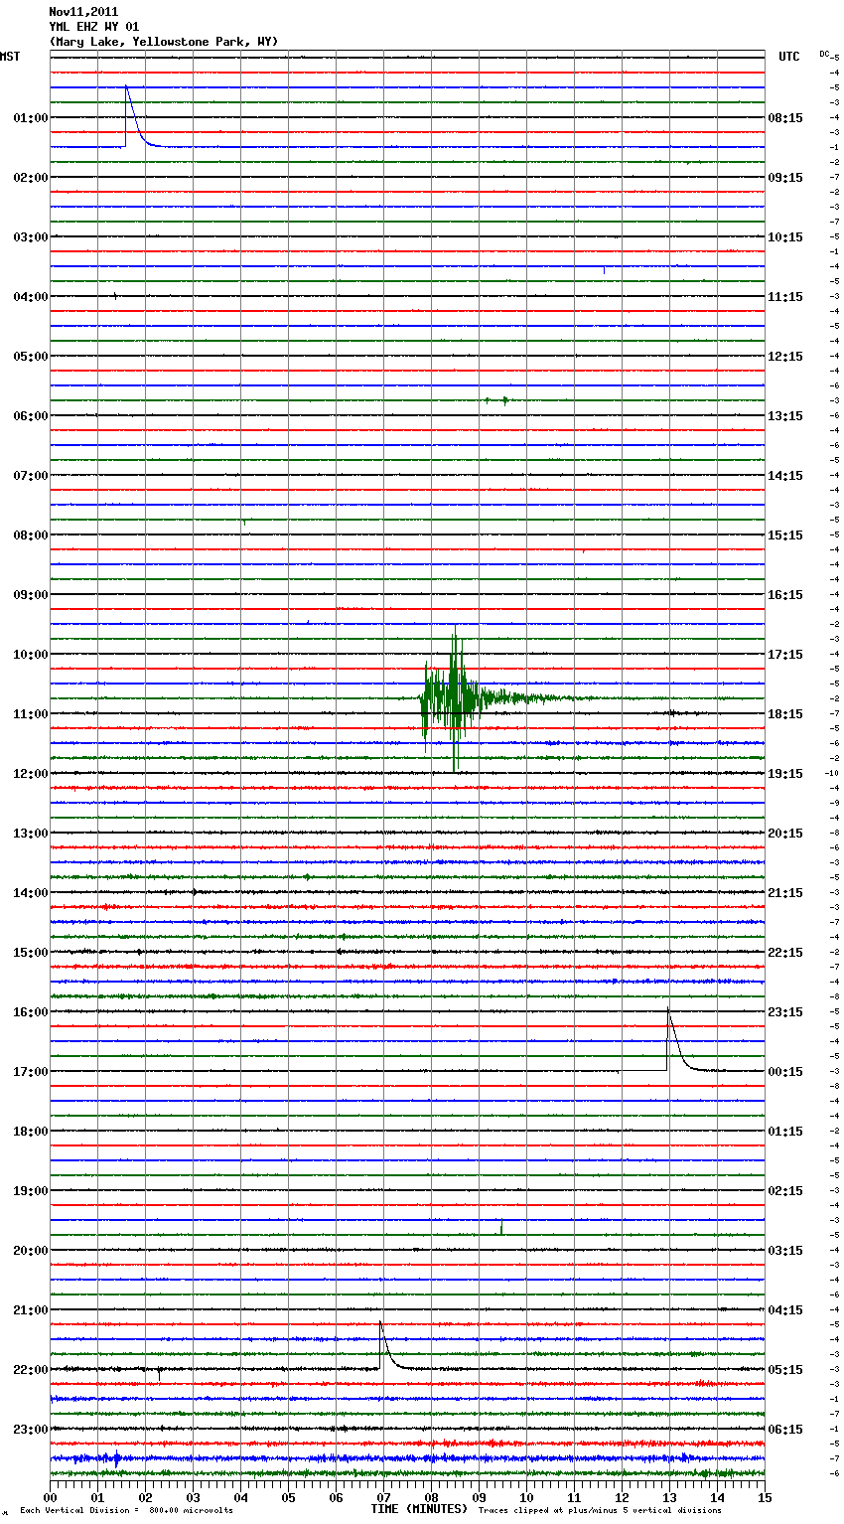Click the Nov11,2011 date header
The height and width of the screenshot is (1524, 844).
click(83, 12)
